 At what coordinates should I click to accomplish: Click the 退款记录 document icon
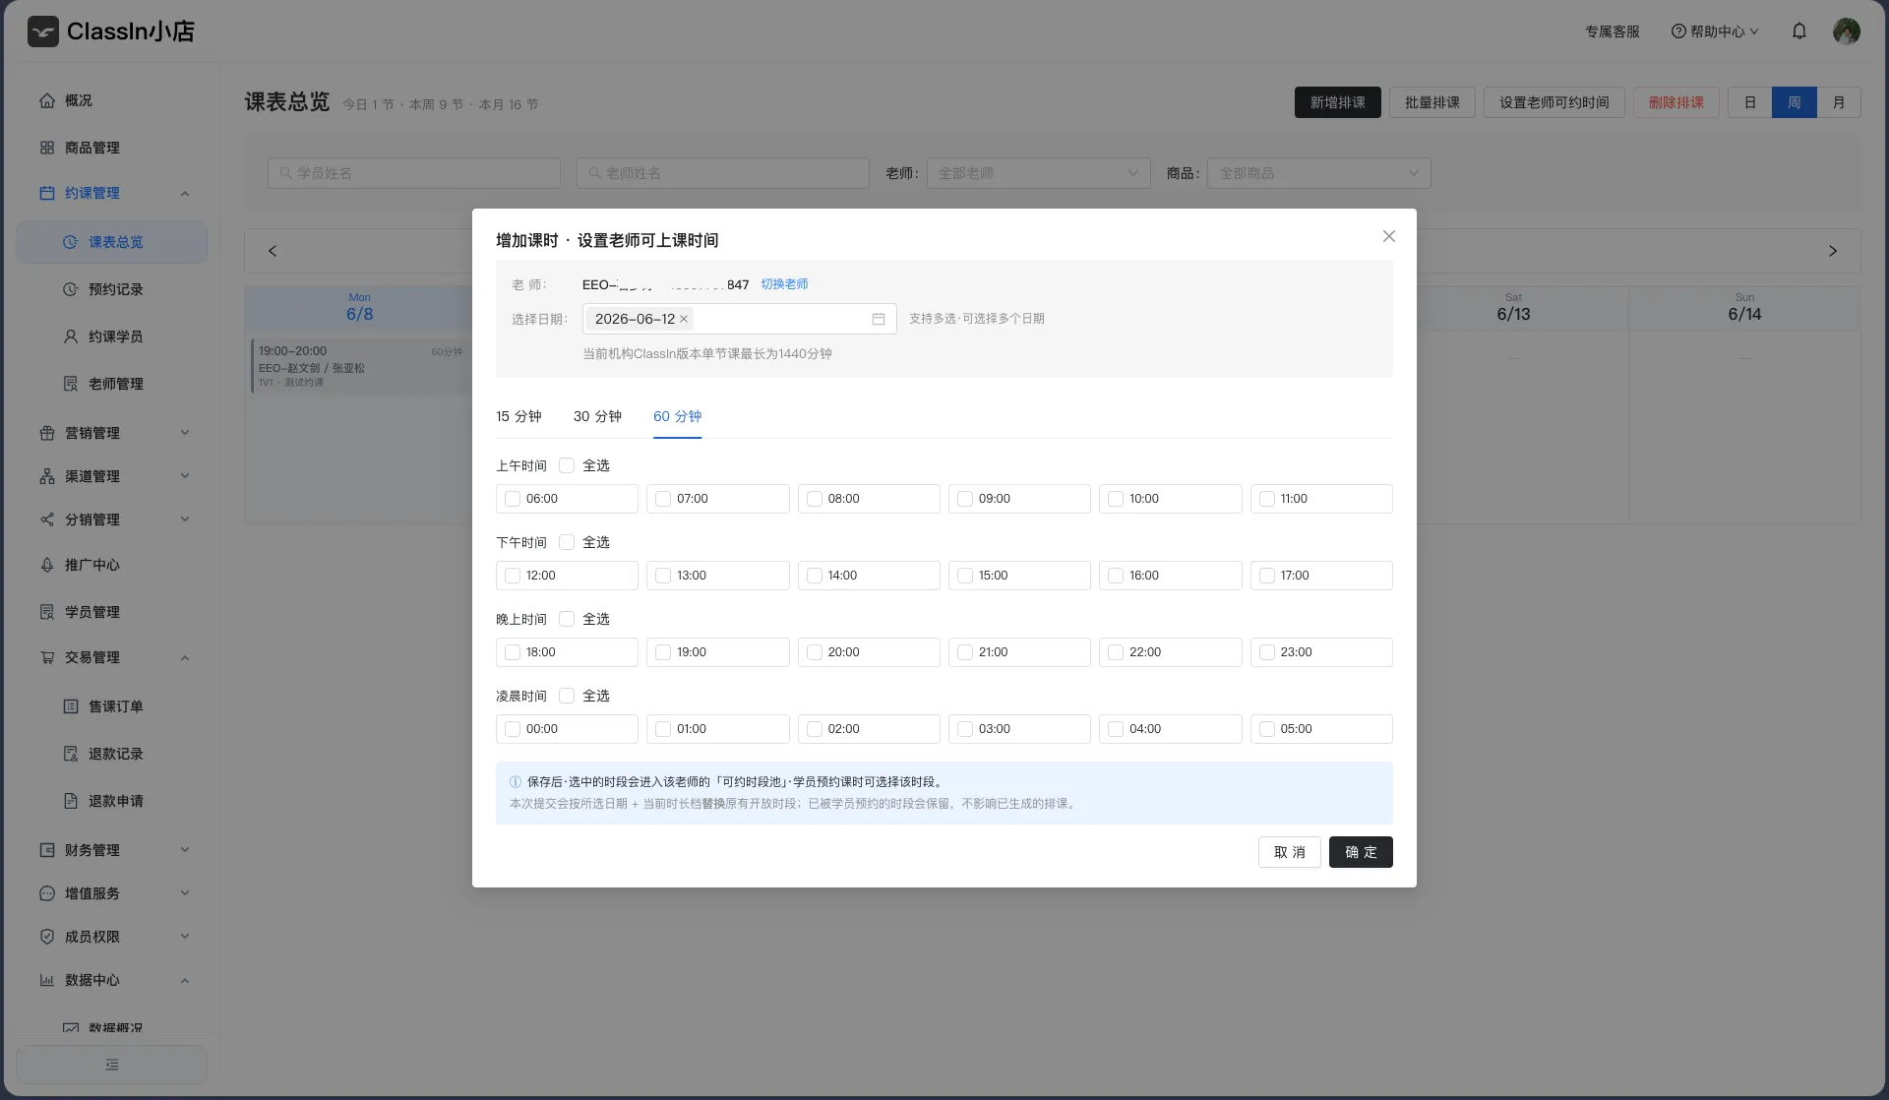tap(71, 754)
